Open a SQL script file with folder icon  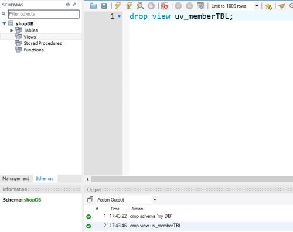coord(93,6)
